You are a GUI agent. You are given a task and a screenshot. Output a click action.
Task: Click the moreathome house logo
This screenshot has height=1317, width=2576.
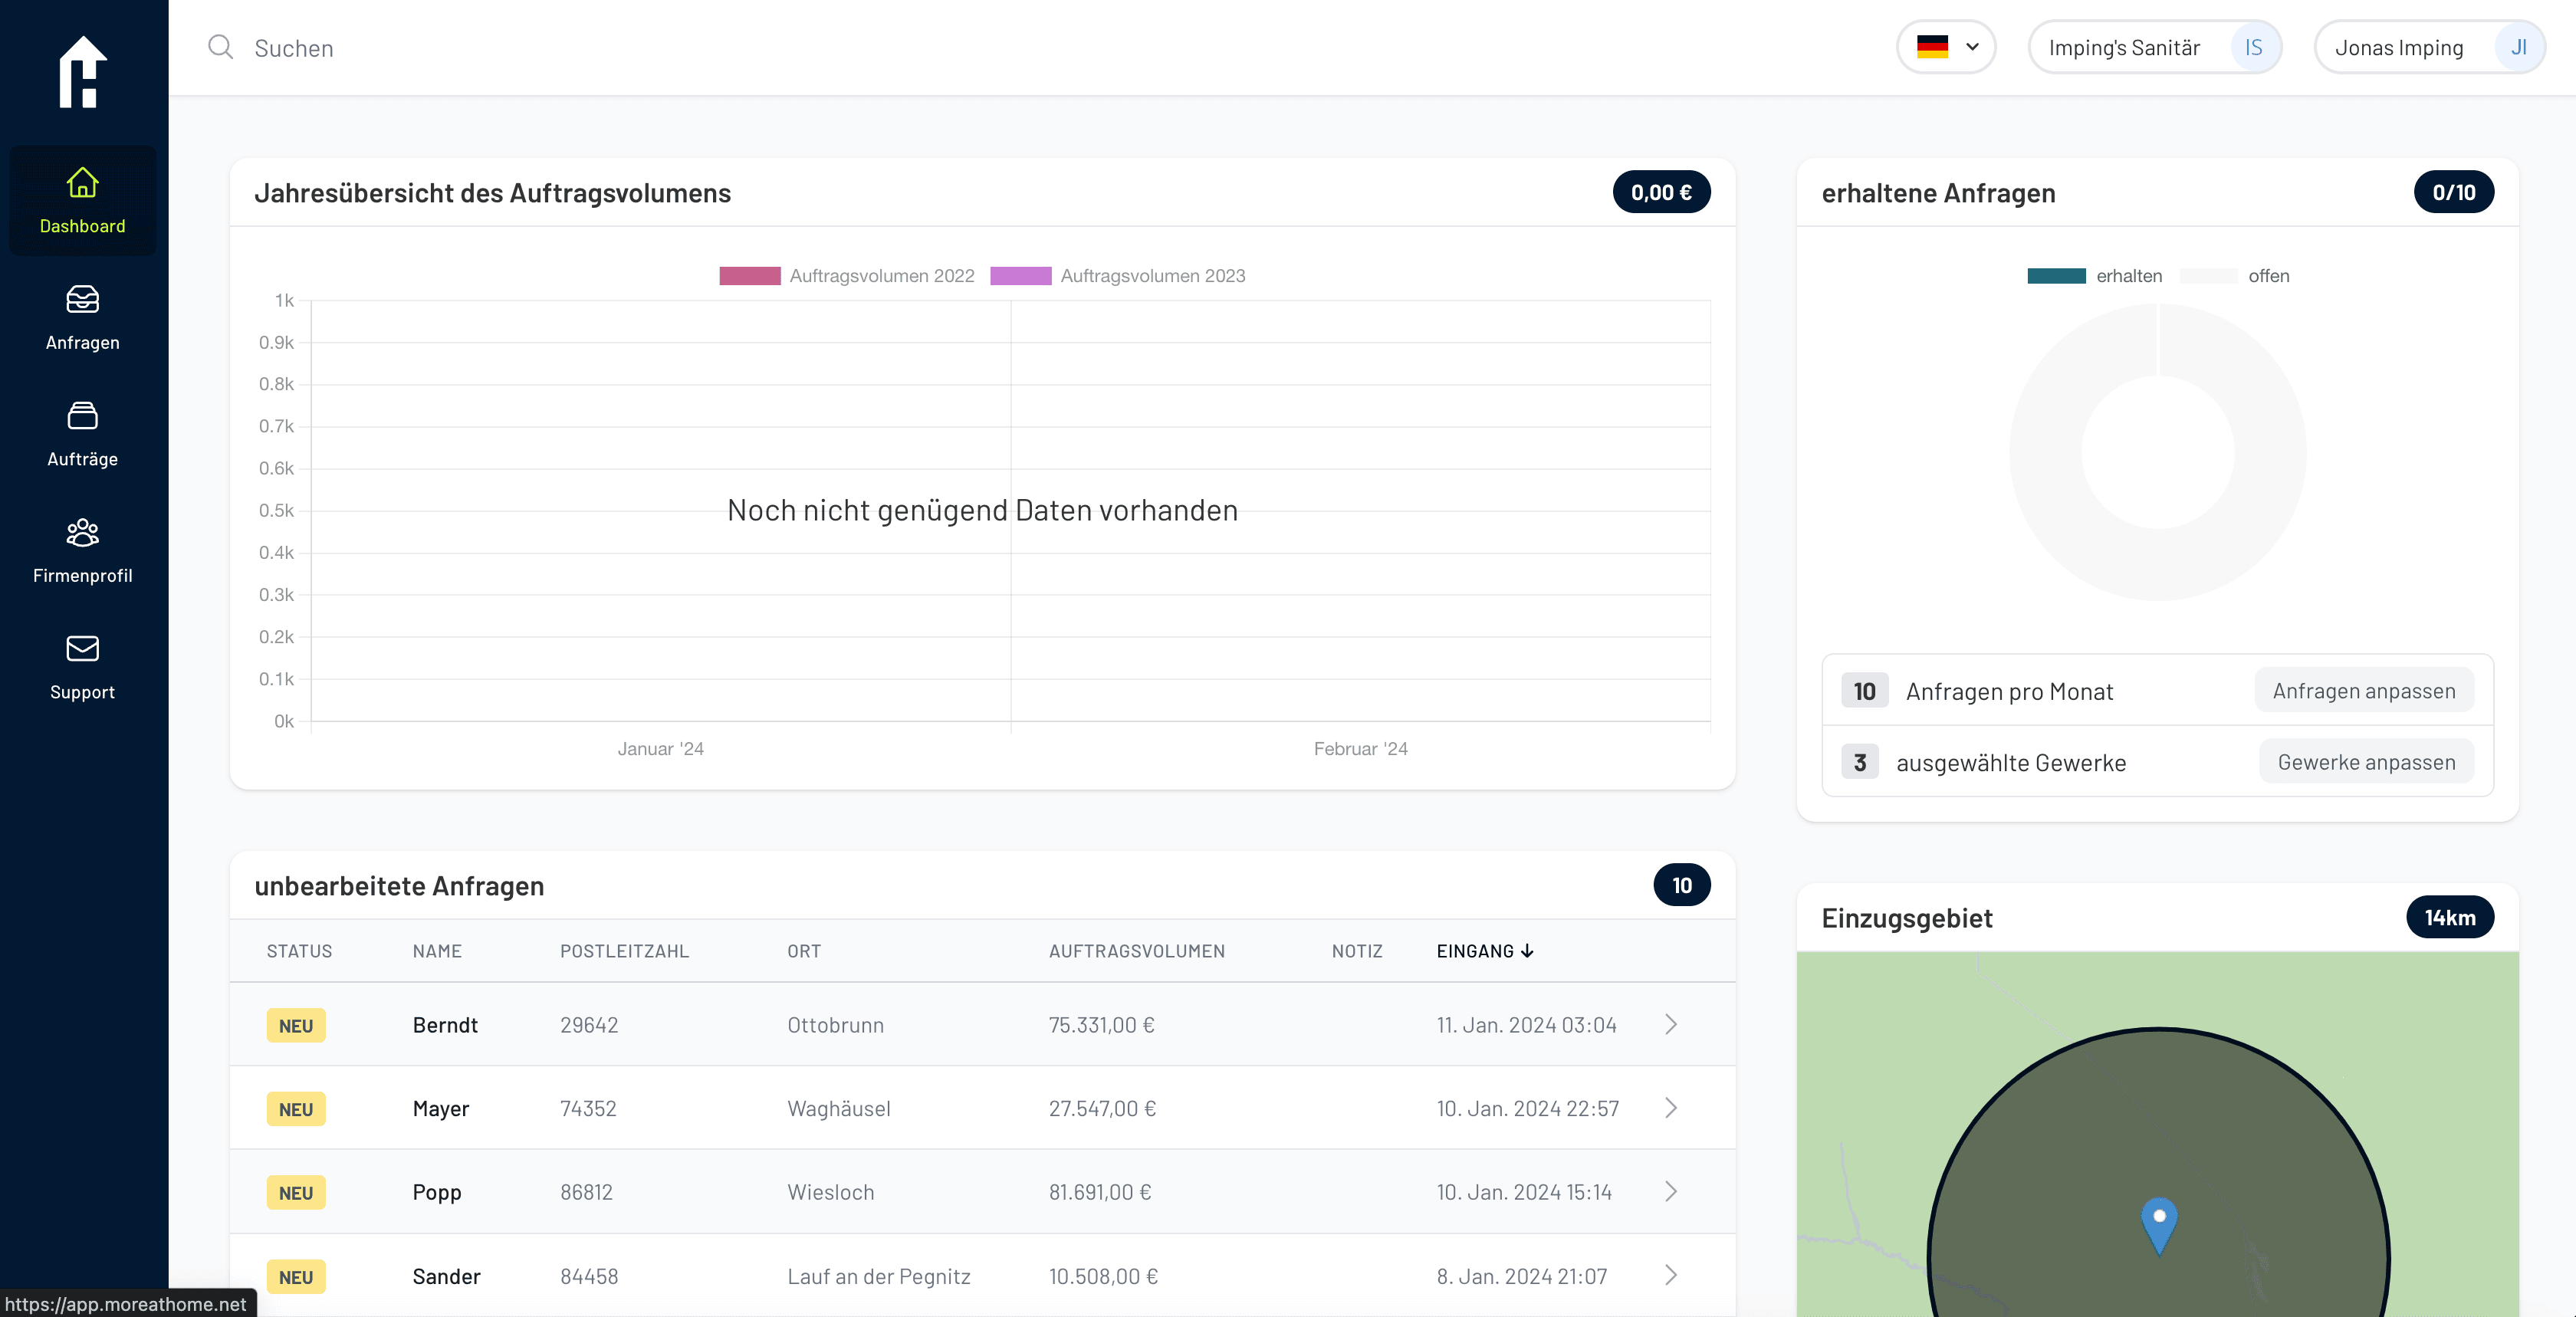[83, 72]
